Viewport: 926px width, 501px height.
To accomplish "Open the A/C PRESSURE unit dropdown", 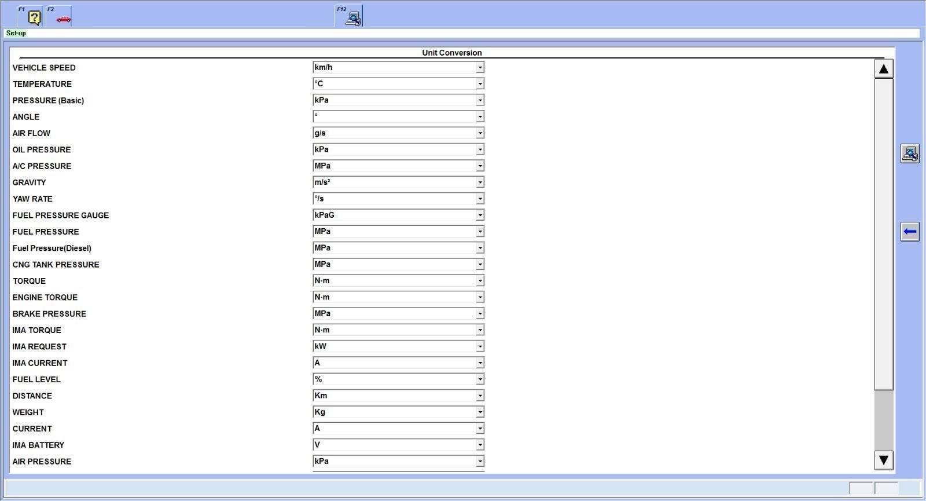I will [x=398, y=166].
